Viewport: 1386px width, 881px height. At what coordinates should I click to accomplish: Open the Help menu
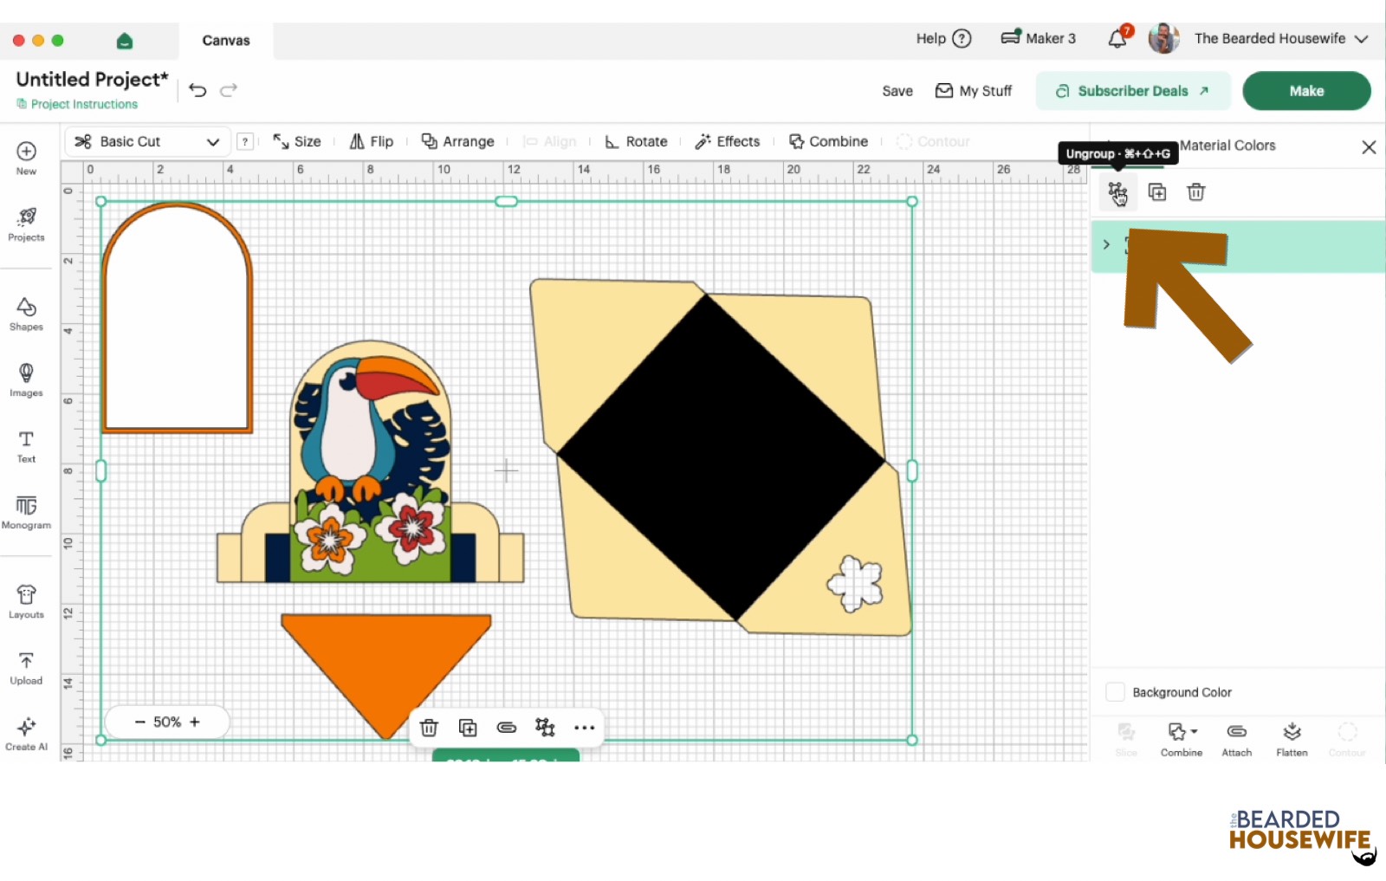[x=943, y=39]
